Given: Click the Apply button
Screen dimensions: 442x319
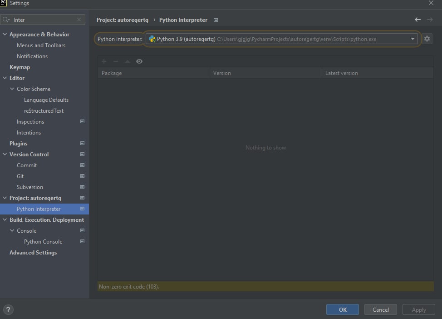Looking at the screenshot, I should pos(418,309).
